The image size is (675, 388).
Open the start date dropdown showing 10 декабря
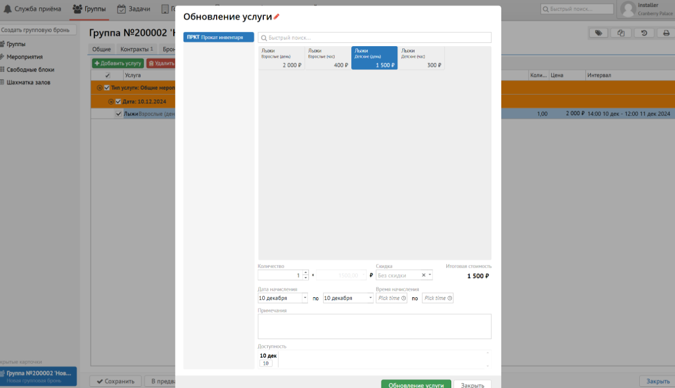(x=305, y=298)
